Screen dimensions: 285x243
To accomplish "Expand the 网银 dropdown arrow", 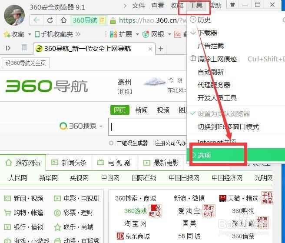I will pyautogui.click(x=169, y=34).
